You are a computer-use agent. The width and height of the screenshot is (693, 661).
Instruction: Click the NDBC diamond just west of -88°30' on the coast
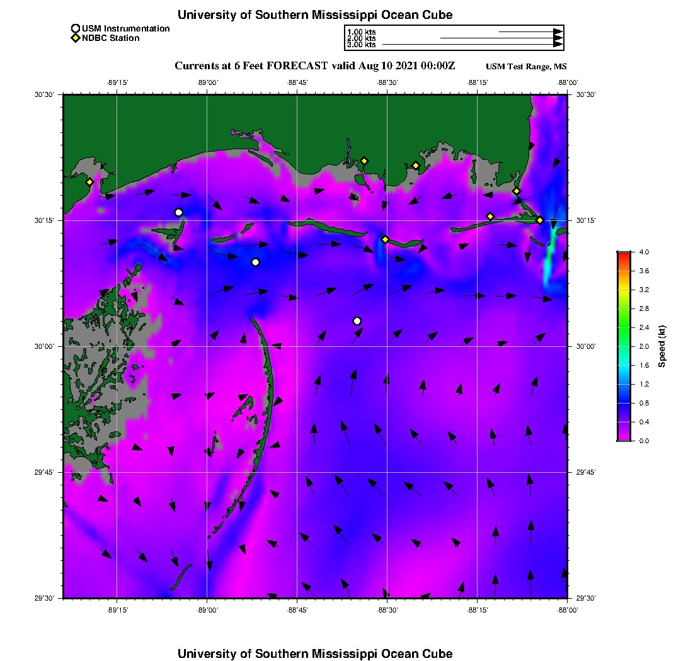(x=364, y=161)
